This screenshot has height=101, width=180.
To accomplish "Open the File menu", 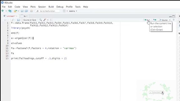I will point(4,7).
